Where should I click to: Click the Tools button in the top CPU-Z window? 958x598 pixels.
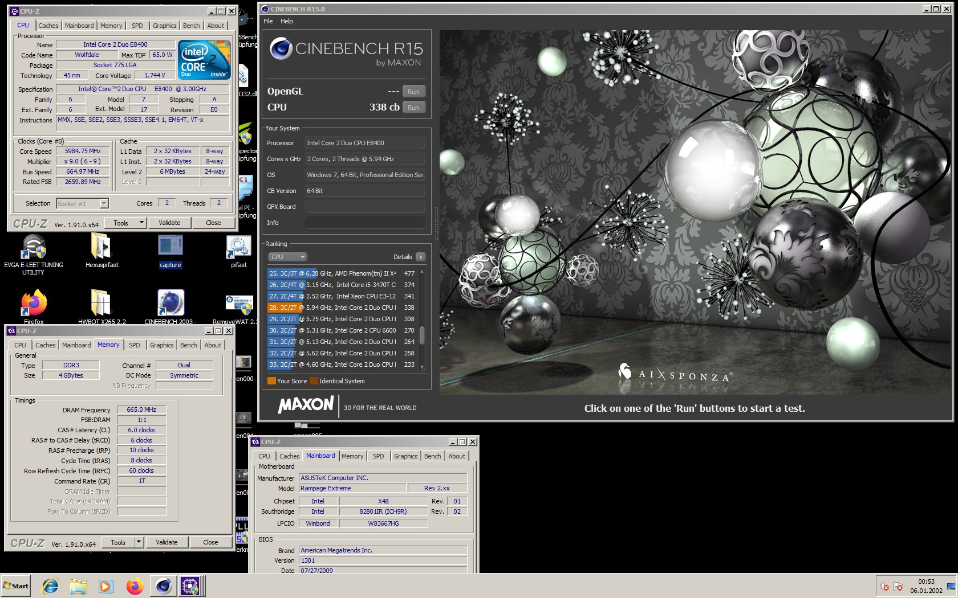coord(121,223)
